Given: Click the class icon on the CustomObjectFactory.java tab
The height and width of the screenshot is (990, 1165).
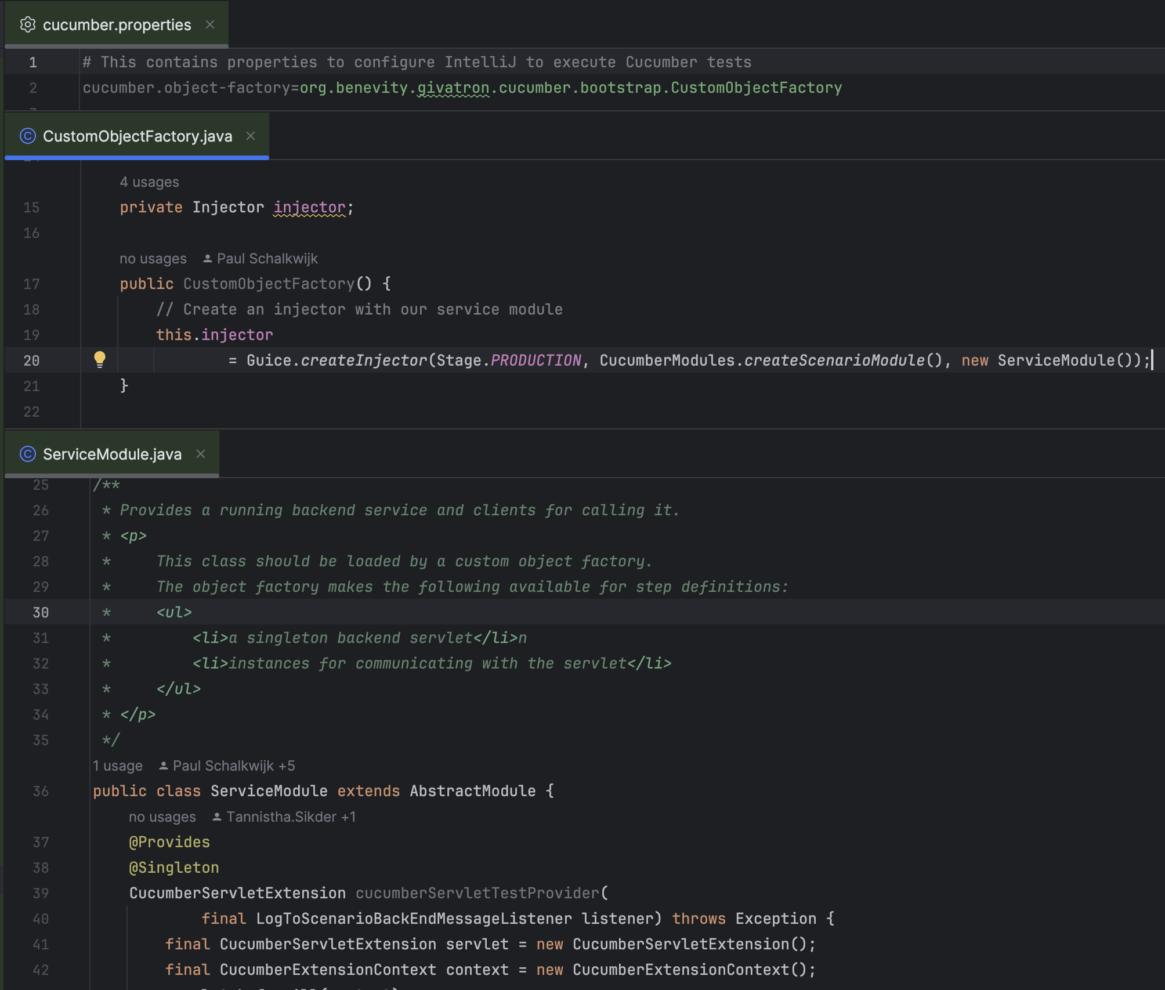Looking at the screenshot, I should click(27, 136).
